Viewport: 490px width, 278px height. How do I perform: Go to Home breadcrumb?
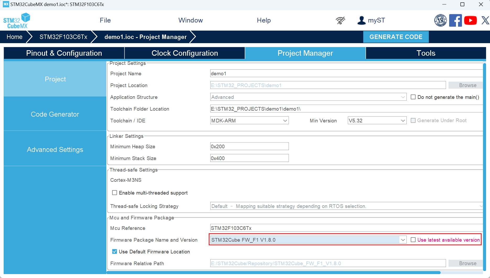tap(14, 37)
